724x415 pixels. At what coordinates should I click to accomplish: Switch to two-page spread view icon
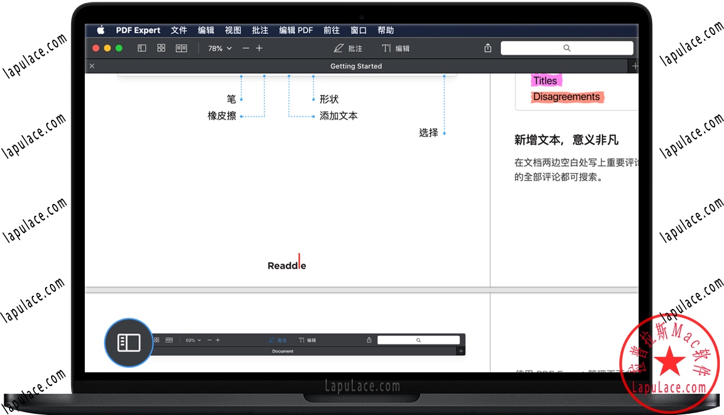pos(181,48)
